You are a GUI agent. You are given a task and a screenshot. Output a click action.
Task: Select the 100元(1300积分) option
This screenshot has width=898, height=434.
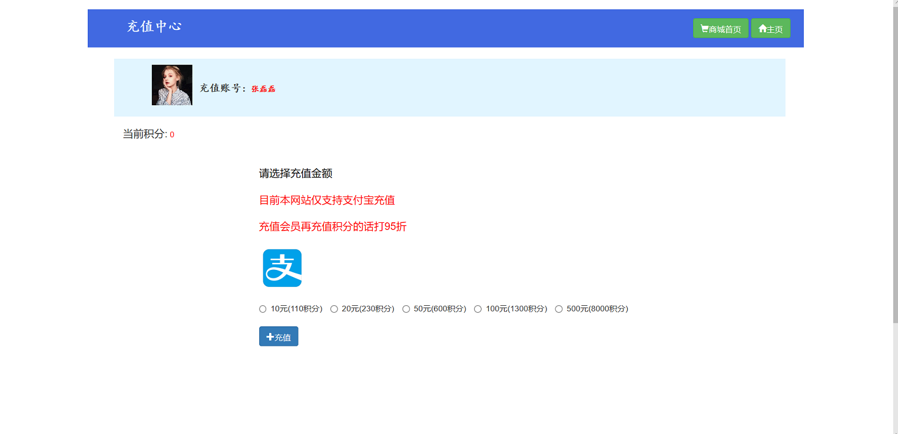[478, 309]
